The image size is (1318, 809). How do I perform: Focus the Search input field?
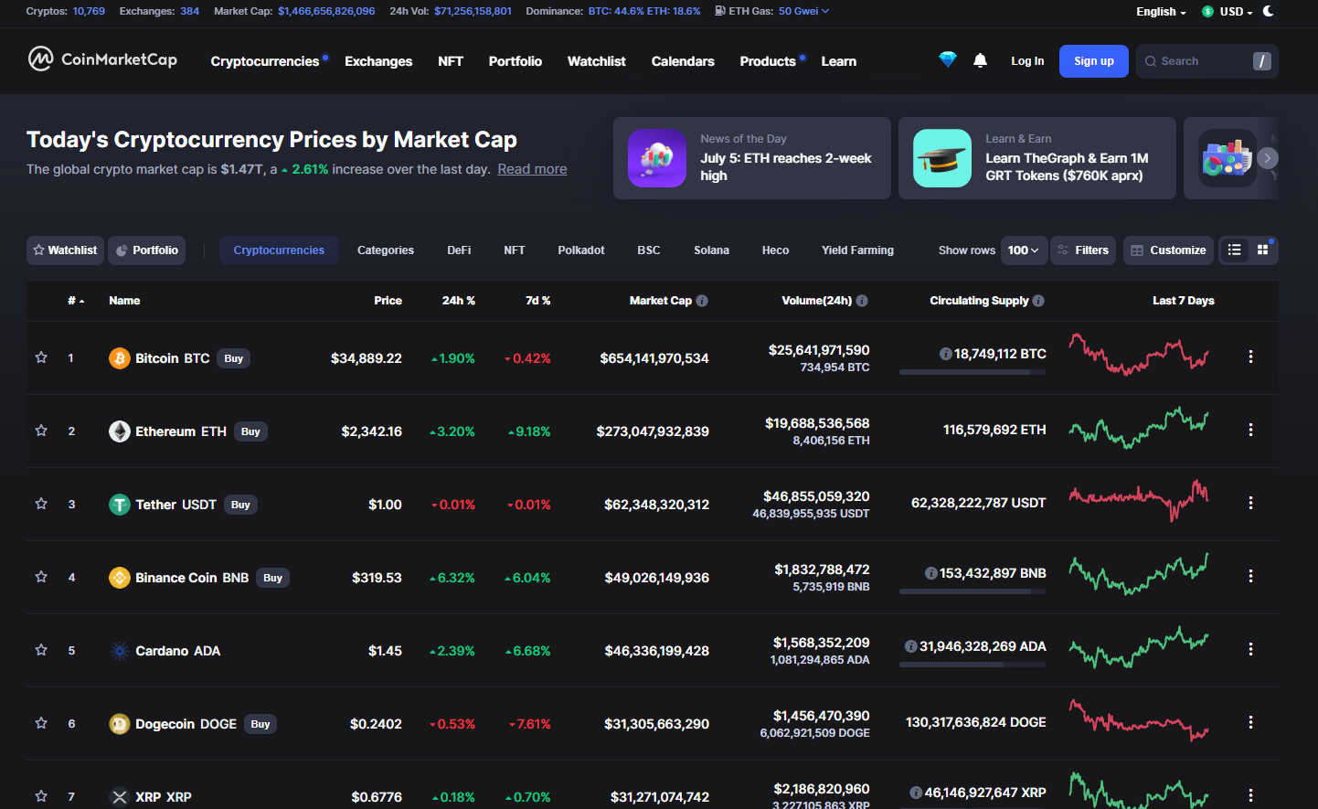[x=1206, y=61]
